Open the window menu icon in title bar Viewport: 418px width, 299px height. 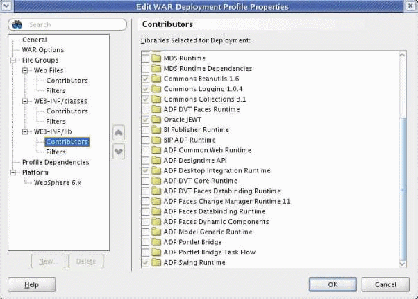[6, 6]
